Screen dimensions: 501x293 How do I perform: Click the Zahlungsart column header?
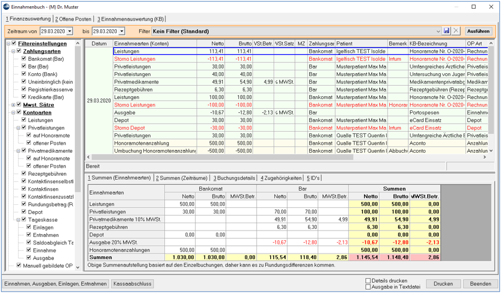coord(321,43)
